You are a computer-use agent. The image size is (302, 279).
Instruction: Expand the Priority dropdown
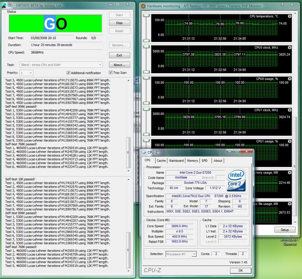click(31, 73)
